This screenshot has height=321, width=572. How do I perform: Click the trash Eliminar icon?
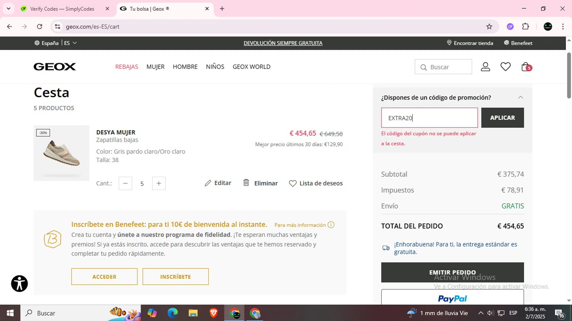pos(246,183)
